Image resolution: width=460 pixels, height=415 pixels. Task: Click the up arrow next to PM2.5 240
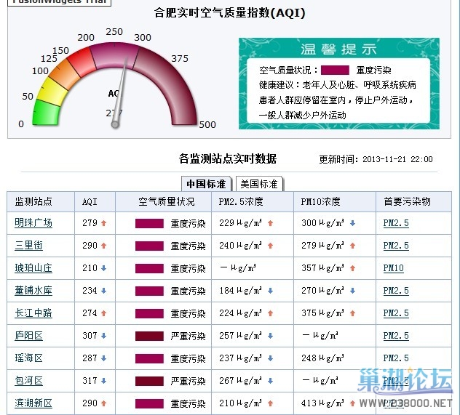(271, 246)
